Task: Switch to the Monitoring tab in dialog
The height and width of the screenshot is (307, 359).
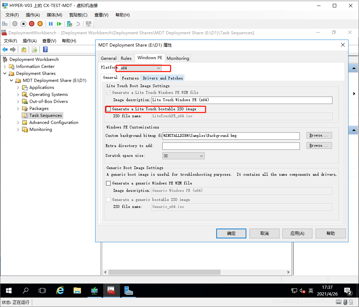Action: (178, 58)
